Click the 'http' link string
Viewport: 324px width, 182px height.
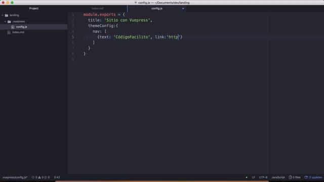[173, 37]
